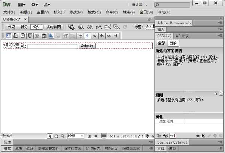The width and height of the screenshot is (225, 153).
Task: Toggle CSS styles display icon
Action: [x=51, y=36]
